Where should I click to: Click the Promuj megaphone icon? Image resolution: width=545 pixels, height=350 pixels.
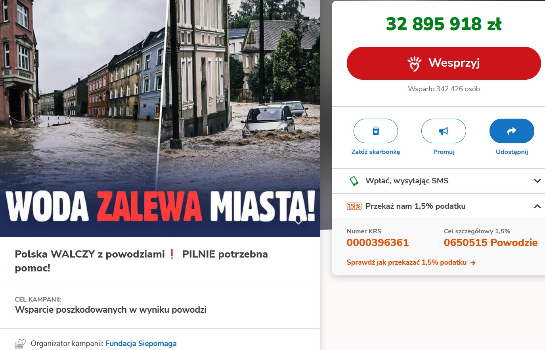point(444,131)
